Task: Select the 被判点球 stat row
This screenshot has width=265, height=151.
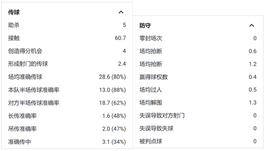Action: click(151, 141)
